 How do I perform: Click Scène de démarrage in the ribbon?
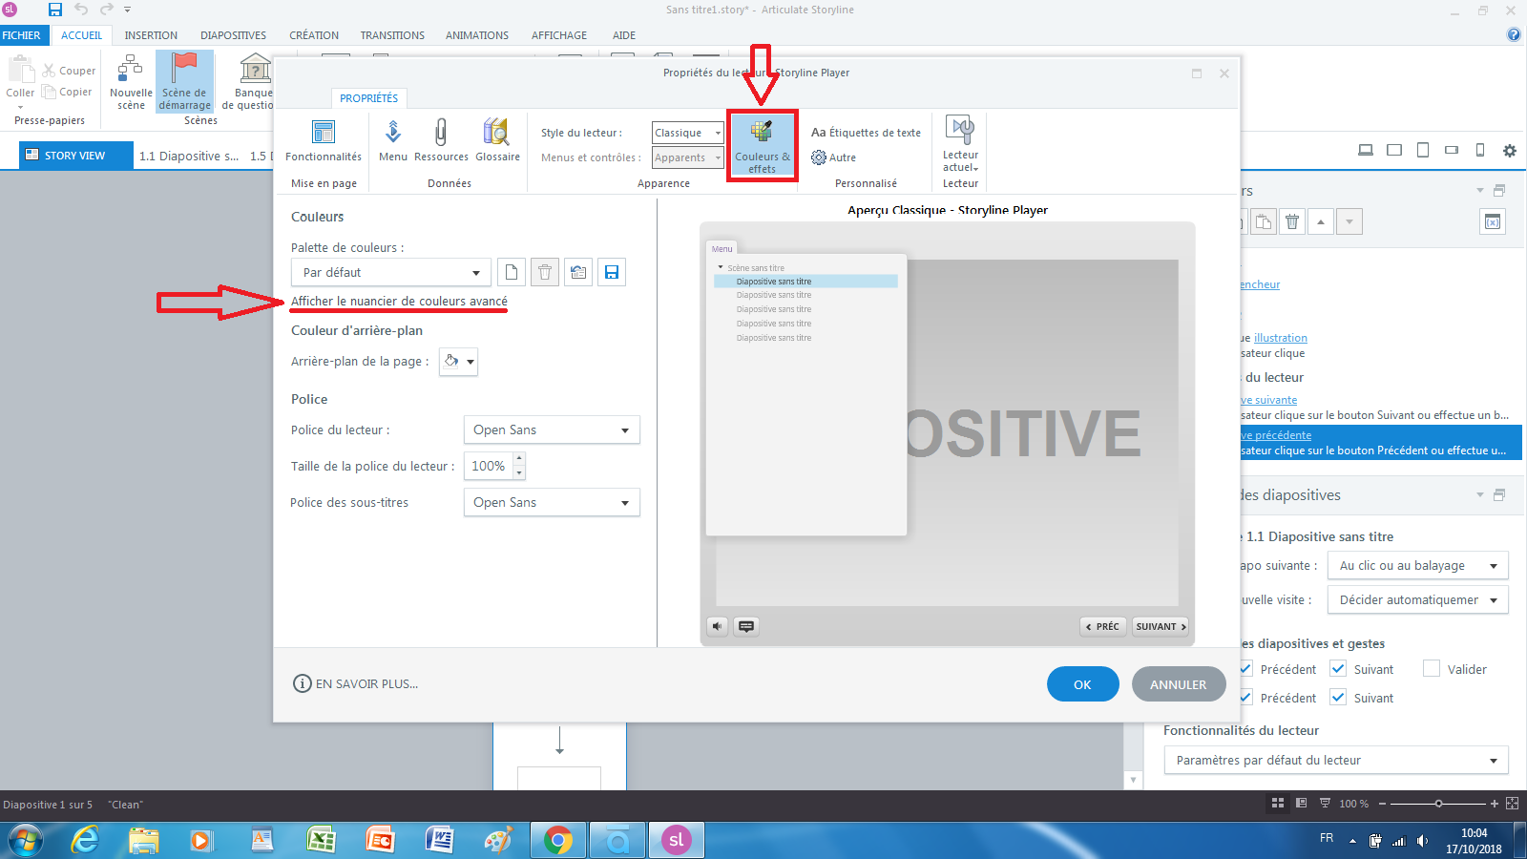point(184,83)
